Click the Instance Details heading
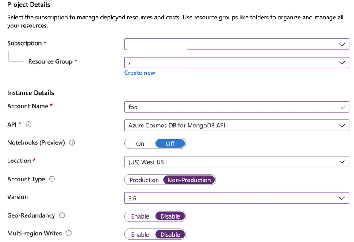This screenshot has height=242, width=354. click(31, 93)
